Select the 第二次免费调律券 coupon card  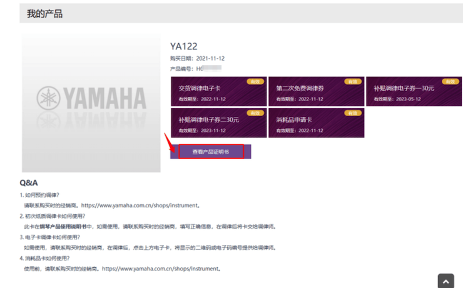coord(316,92)
